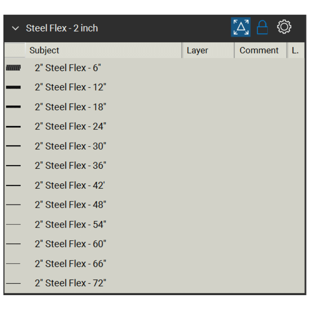Select the 2" Steel Flex - 12" line icon
Viewport: 310px width, 310px height.
[13, 87]
